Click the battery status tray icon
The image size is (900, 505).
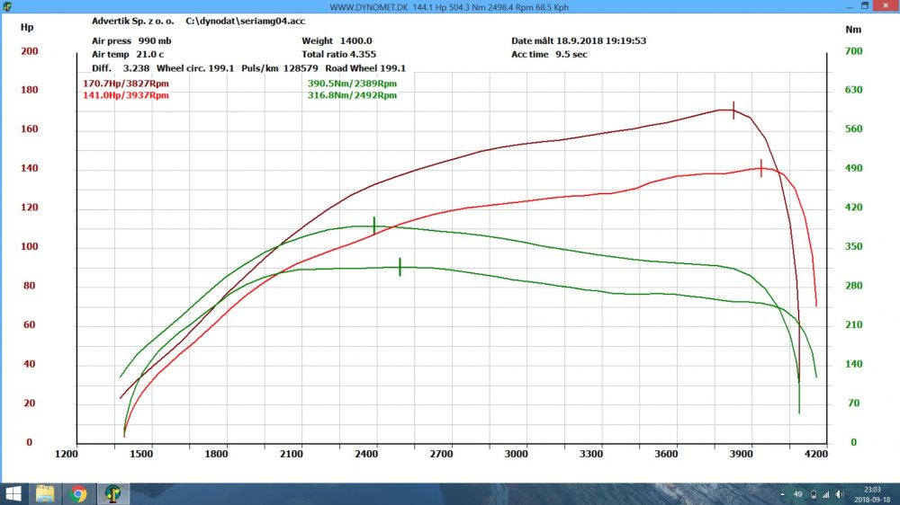[x=814, y=494]
